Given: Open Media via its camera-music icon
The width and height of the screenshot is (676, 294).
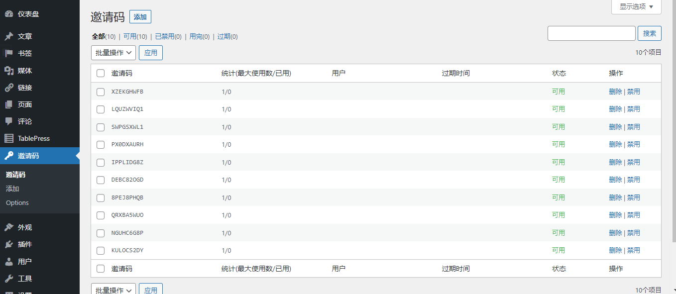Looking at the screenshot, I should (9, 71).
